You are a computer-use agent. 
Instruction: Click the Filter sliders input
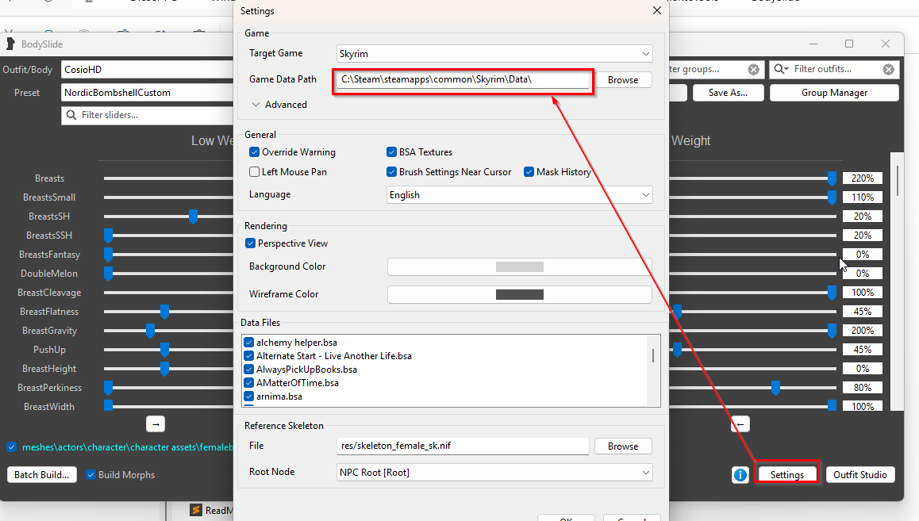(147, 115)
